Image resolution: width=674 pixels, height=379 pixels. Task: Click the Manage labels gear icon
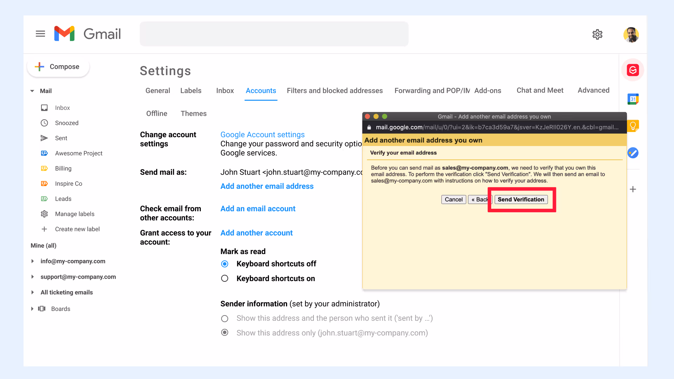tap(44, 214)
